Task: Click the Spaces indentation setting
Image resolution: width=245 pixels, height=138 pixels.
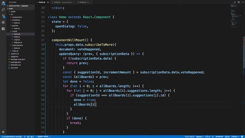Action: point(200,136)
